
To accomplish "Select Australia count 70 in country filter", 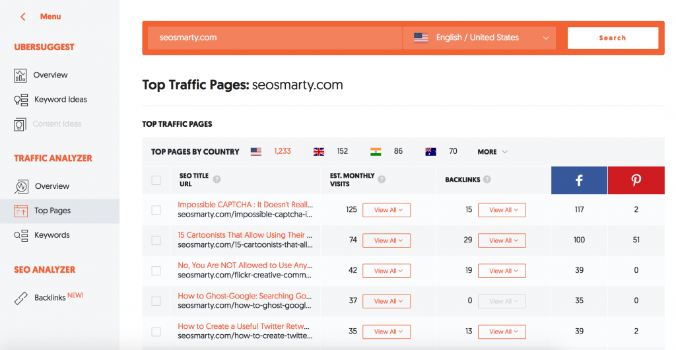I will click(x=453, y=151).
